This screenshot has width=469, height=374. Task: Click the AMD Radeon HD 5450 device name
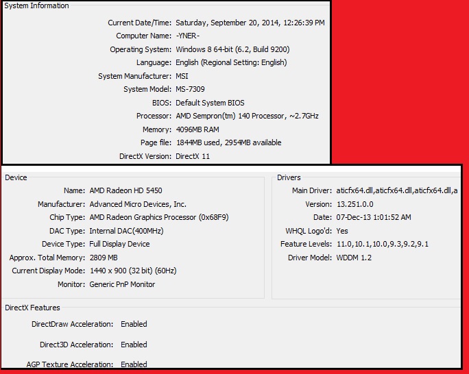tap(125, 190)
